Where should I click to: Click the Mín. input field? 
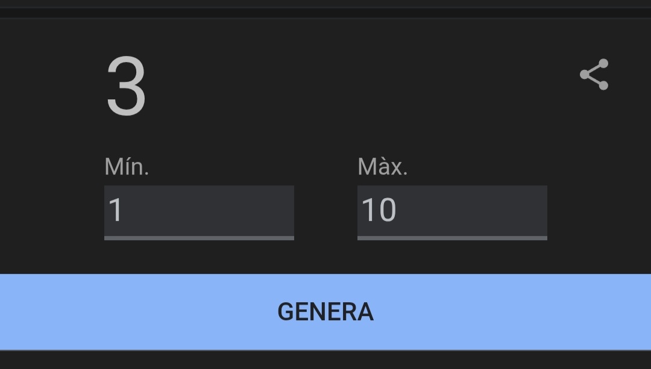[199, 211]
